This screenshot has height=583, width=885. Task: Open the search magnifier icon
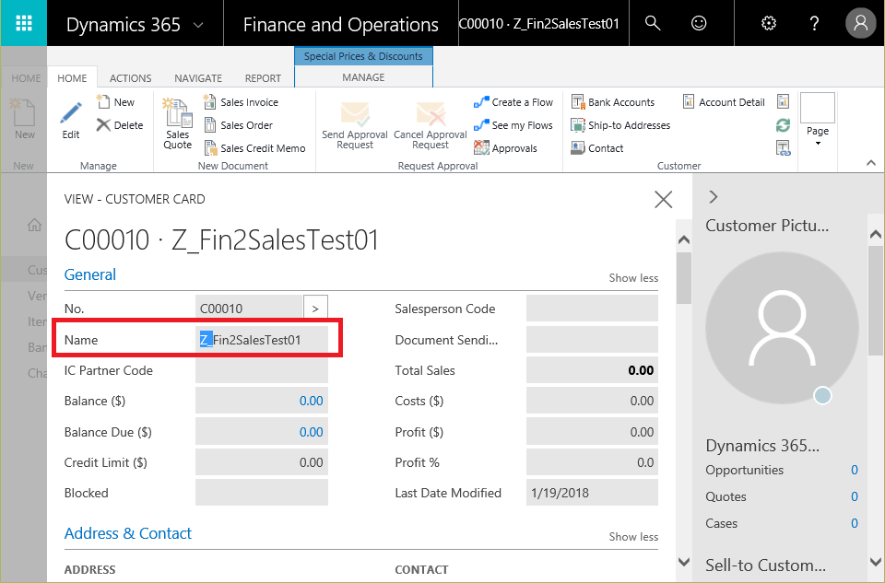pos(653,23)
